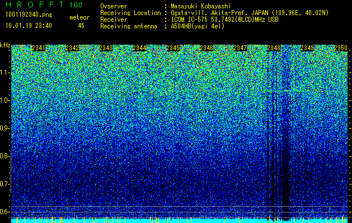Screen dimensions: 352x223
Task: Click the Receiving antenna field label
Action: [x=129, y=26]
